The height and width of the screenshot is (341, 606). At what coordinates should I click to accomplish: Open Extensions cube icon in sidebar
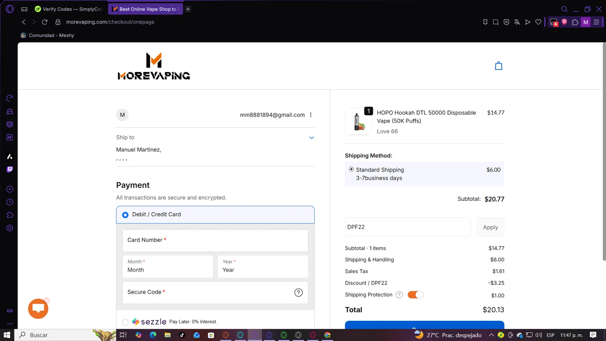[x=10, y=215]
